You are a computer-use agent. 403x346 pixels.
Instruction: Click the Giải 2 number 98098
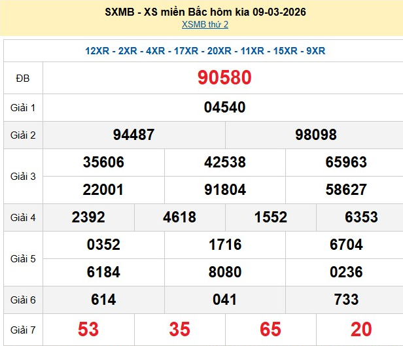(316, 135)
